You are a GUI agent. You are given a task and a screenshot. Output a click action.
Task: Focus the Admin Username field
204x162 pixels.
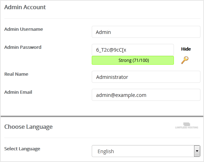[x=146, y=32]
